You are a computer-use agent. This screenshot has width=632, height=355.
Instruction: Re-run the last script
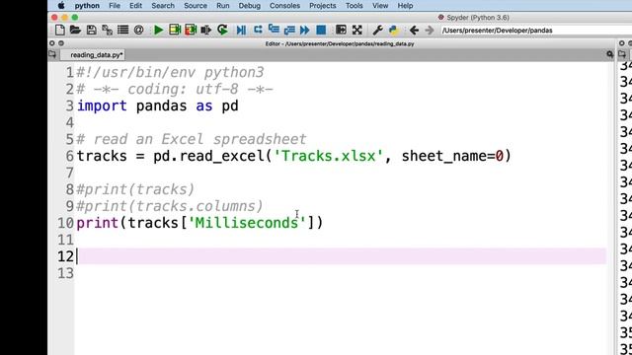(222, 30)
